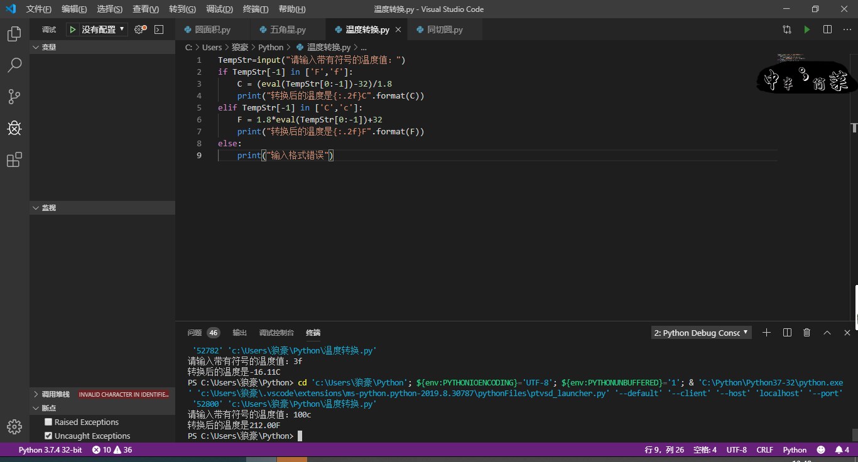Viewport: 858px width, 462px height.
Task: Open the 终端(T) menu
Action: point(255,9)
